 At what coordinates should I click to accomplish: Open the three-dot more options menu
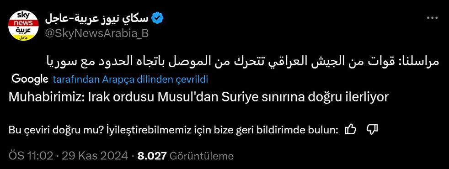click(433, 18)
